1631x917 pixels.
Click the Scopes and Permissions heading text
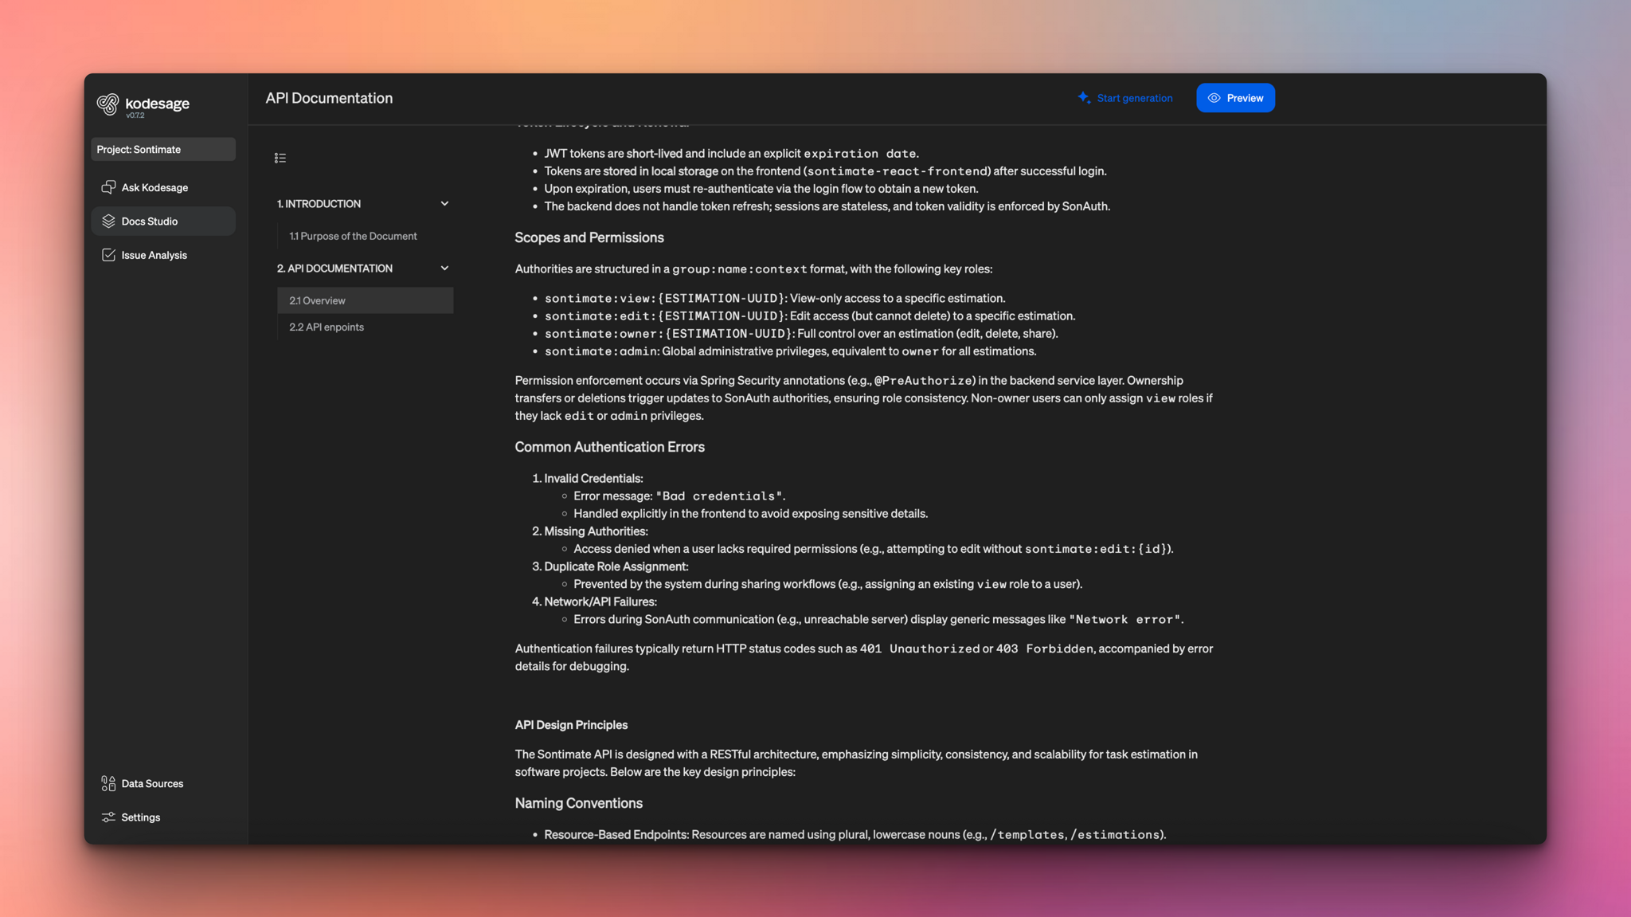[x=589, y=237]
